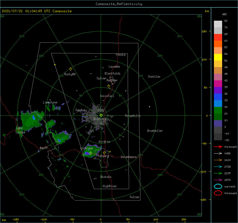Screen dimensions: 238x223
Task: Click the Airdrie label
Action: point(104,142)
